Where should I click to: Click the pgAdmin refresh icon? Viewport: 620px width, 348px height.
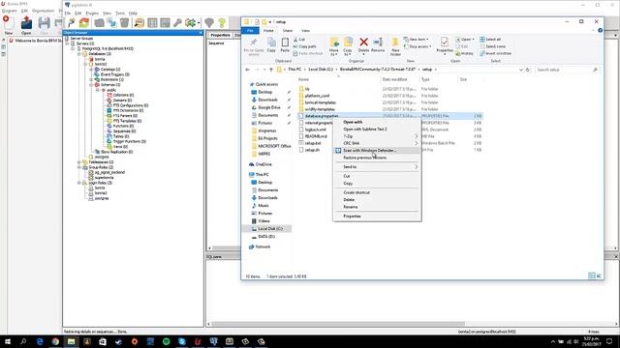click(x=84, y=22)
